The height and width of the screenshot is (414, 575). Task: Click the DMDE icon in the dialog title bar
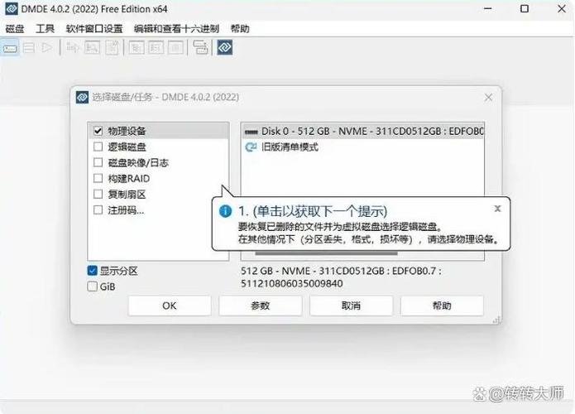82,97
